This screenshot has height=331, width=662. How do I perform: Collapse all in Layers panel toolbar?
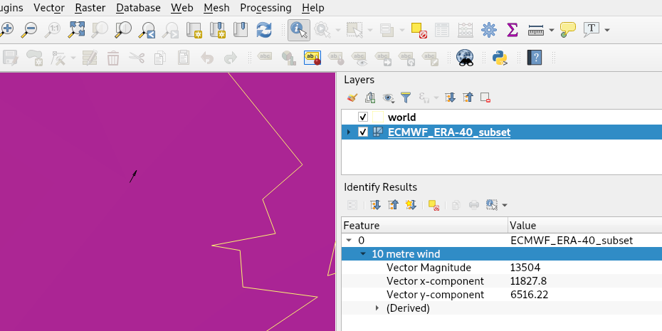coord(468,98)
